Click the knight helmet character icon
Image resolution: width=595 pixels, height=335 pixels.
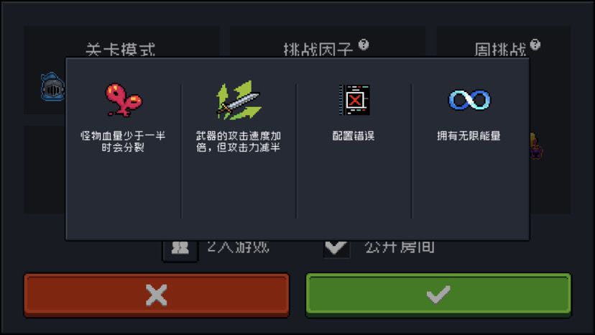[52, 86]
